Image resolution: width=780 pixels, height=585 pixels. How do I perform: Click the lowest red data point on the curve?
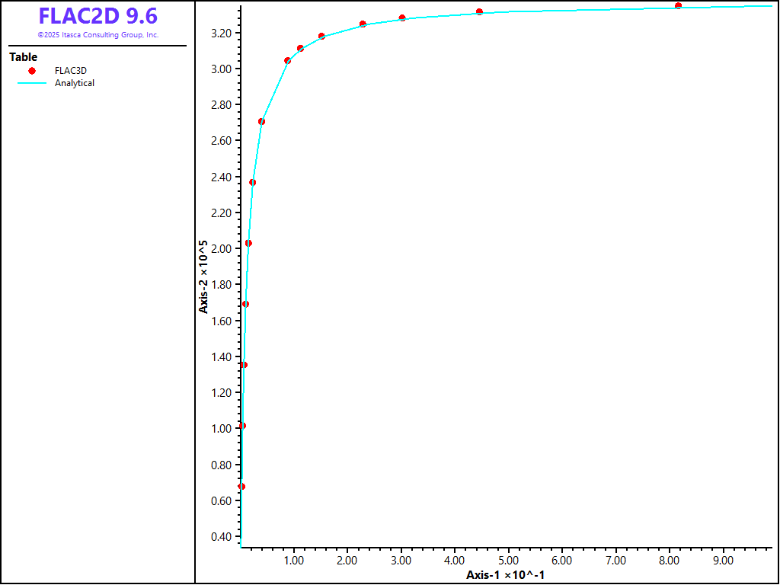(241, 487)
